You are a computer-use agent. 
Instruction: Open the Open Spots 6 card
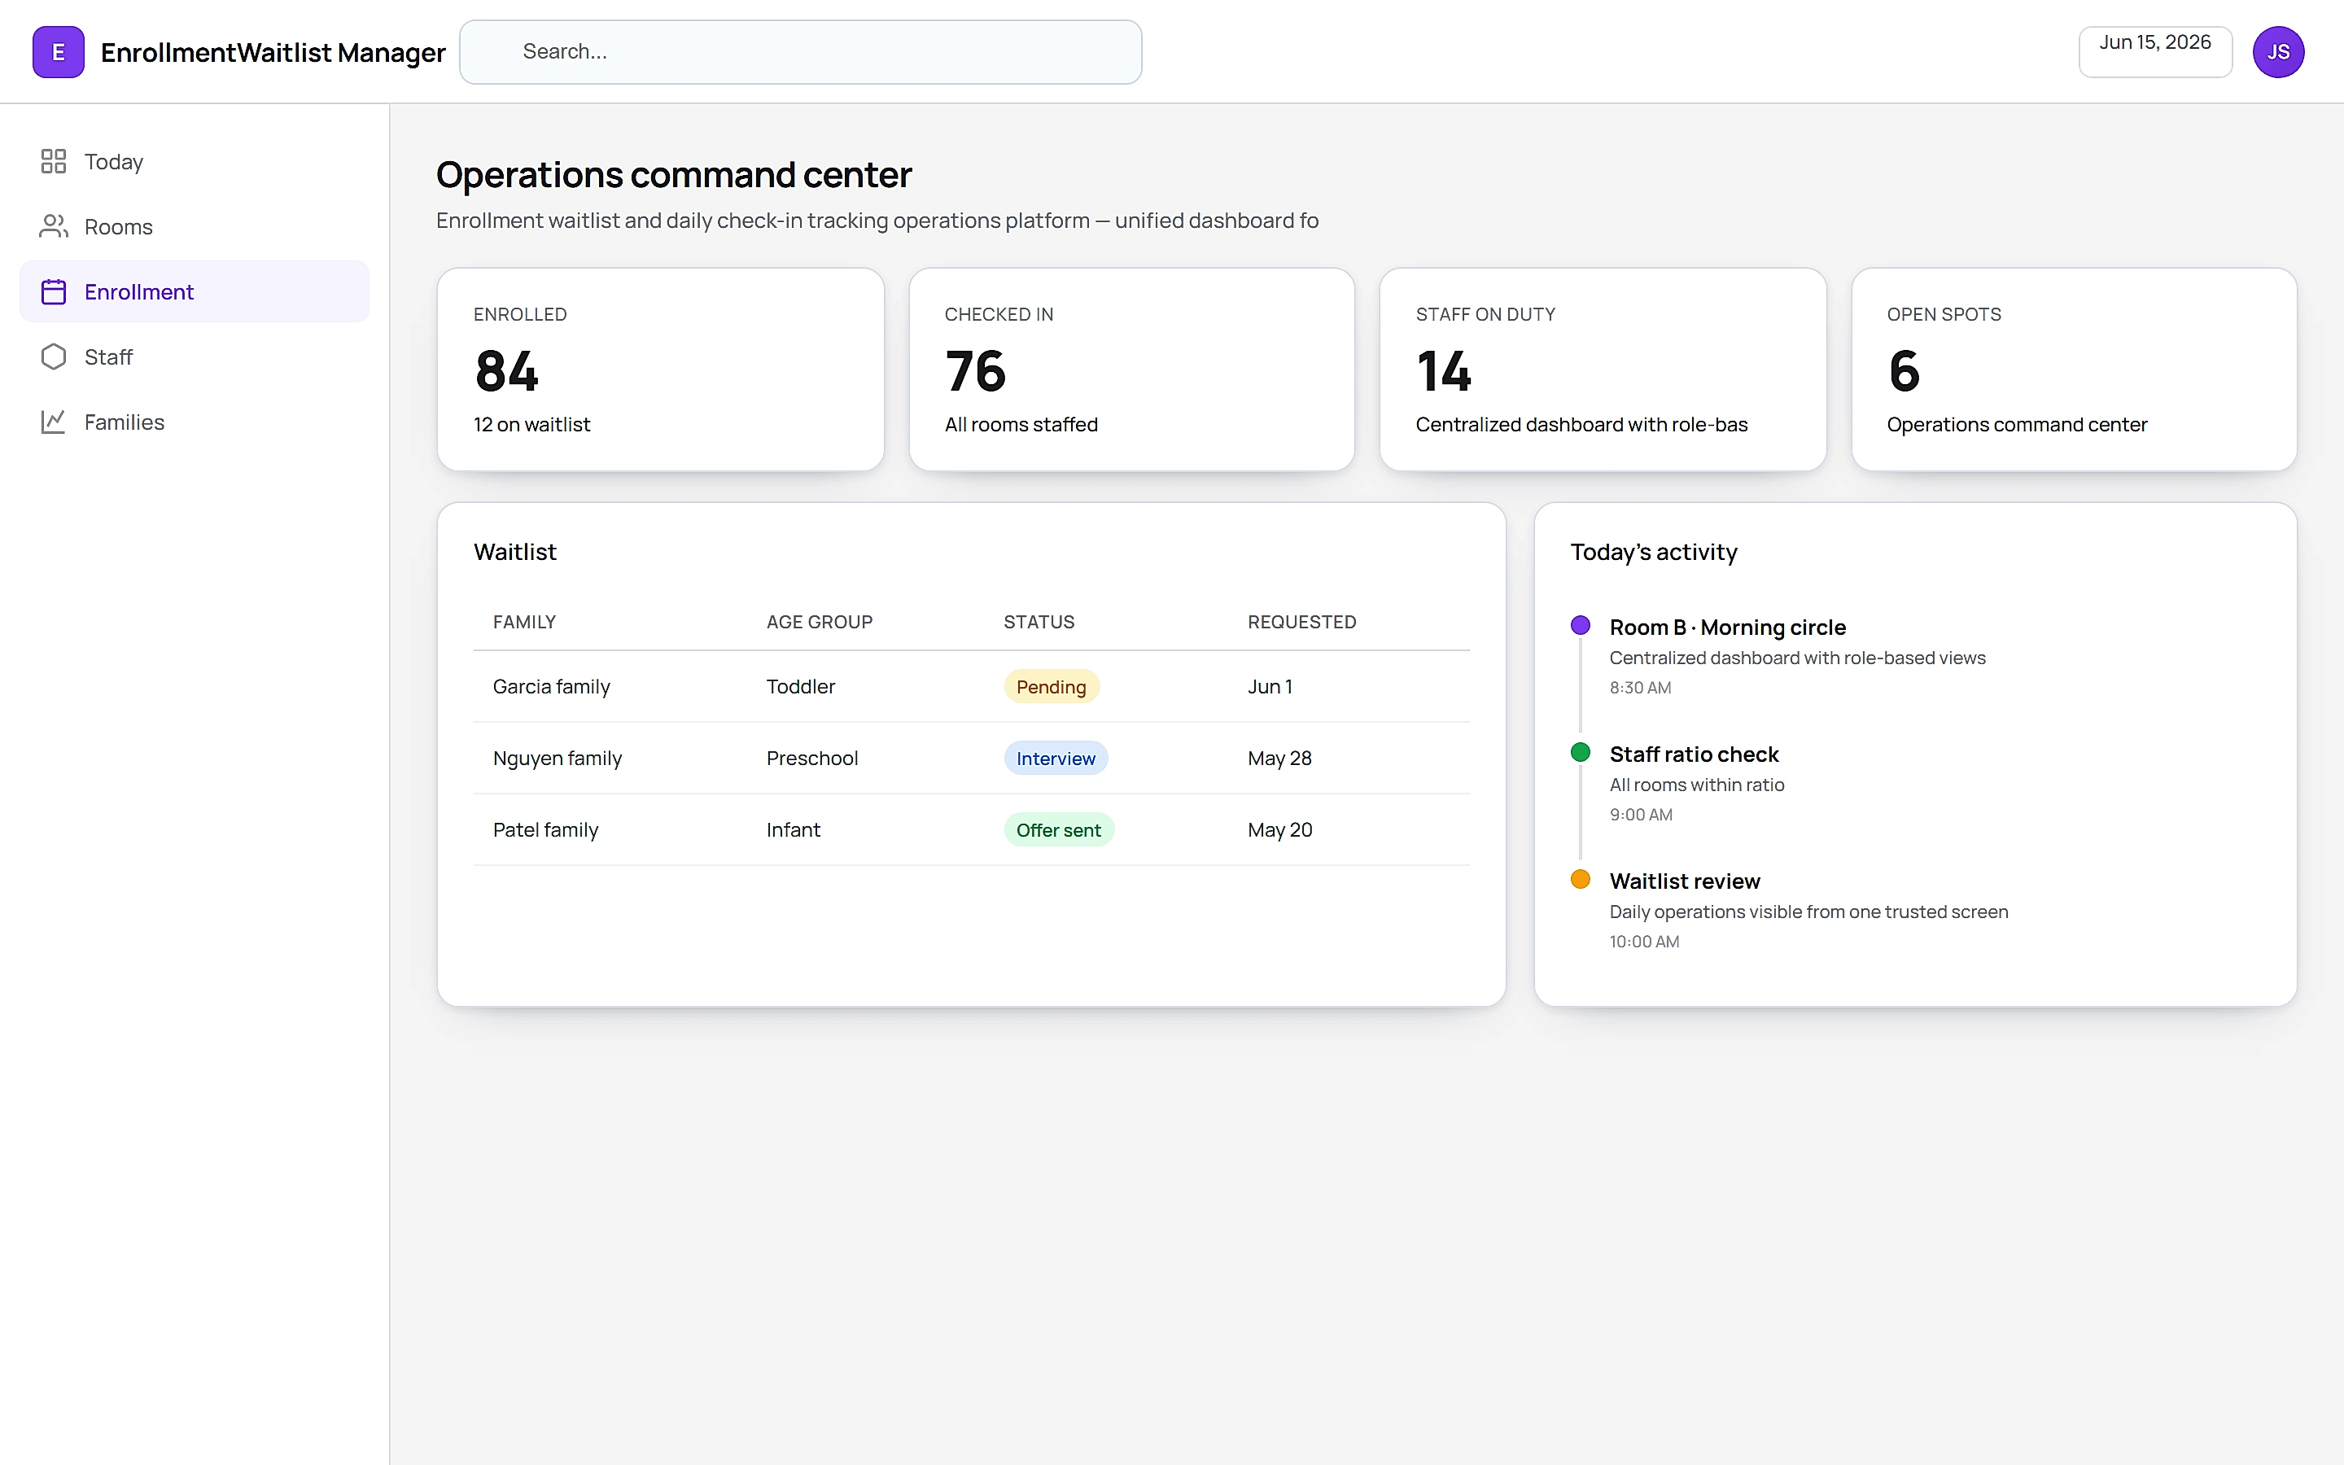pyautogui.click(x=2074, y=370)
